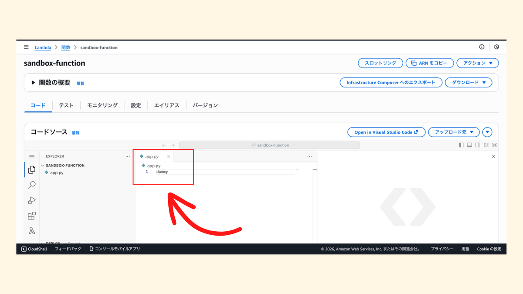Open app.py in Explorer tree
The image size is (523, 294).
57,172
